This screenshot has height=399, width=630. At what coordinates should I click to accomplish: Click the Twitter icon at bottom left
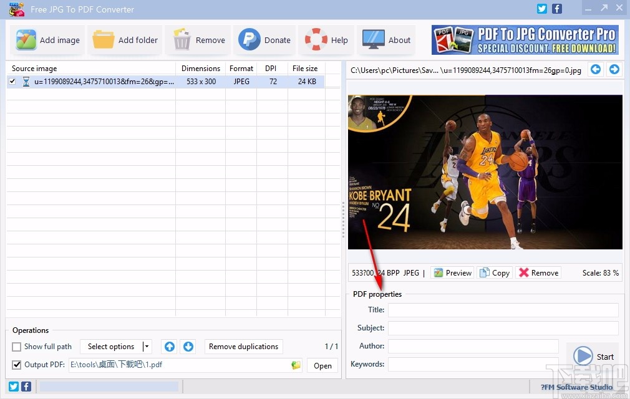coord(12,387)
